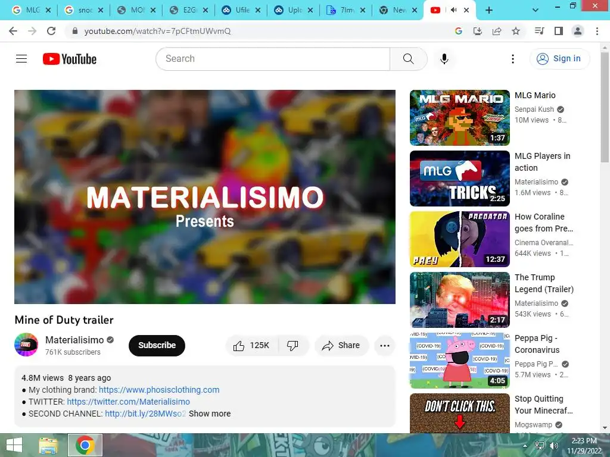Click the address bar URL
The height and width of the screenshot is (457, 610).
[x=157, y=31]
